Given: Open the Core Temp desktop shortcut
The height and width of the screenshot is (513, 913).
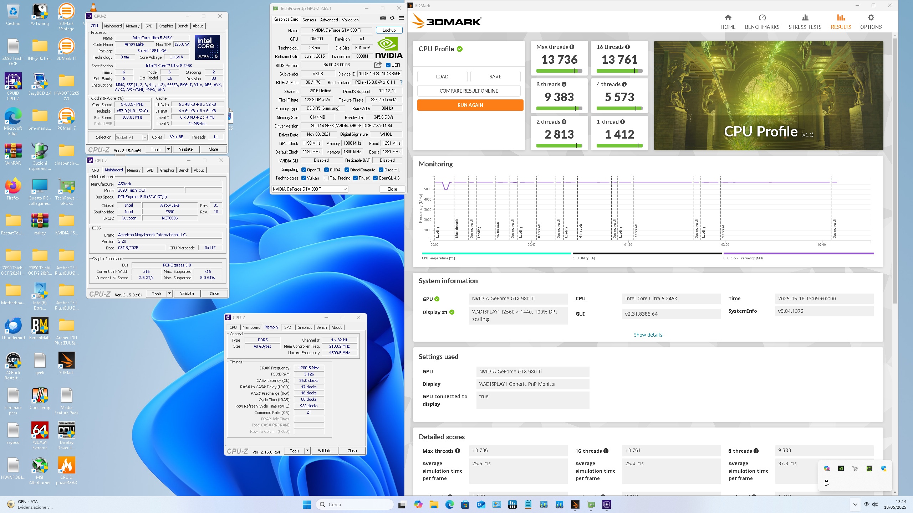Looking at the screenshot, I should (40, 398).
